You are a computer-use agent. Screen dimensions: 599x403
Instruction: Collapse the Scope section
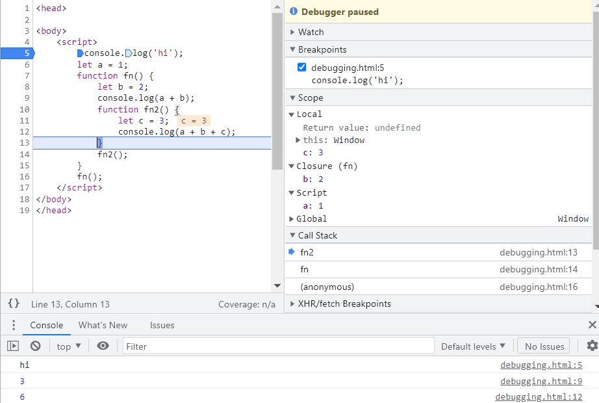(x=292, y=98)
